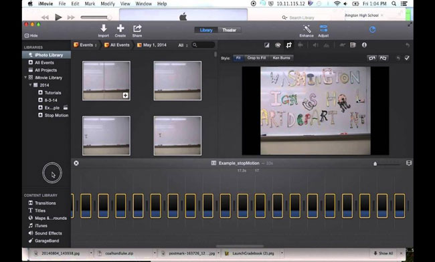This screenshot has width=435, height=262.
Task: Close the Example_stopMotion timeline
Action: [x=76, y=163]
